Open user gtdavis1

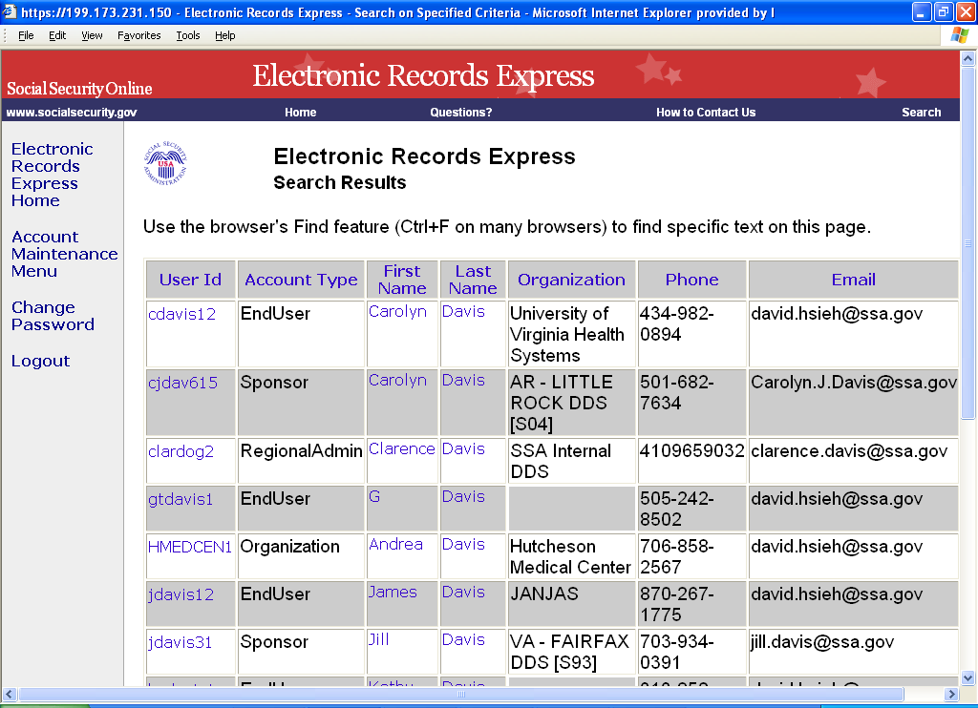tap(181, 499)
